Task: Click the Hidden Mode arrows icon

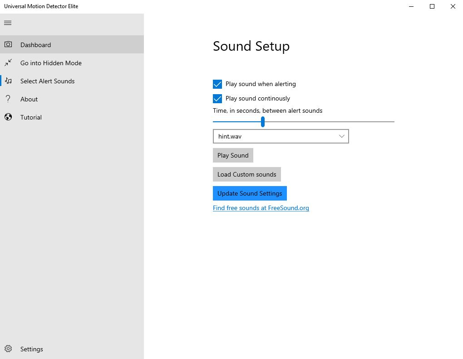Action: click(8, 62)
